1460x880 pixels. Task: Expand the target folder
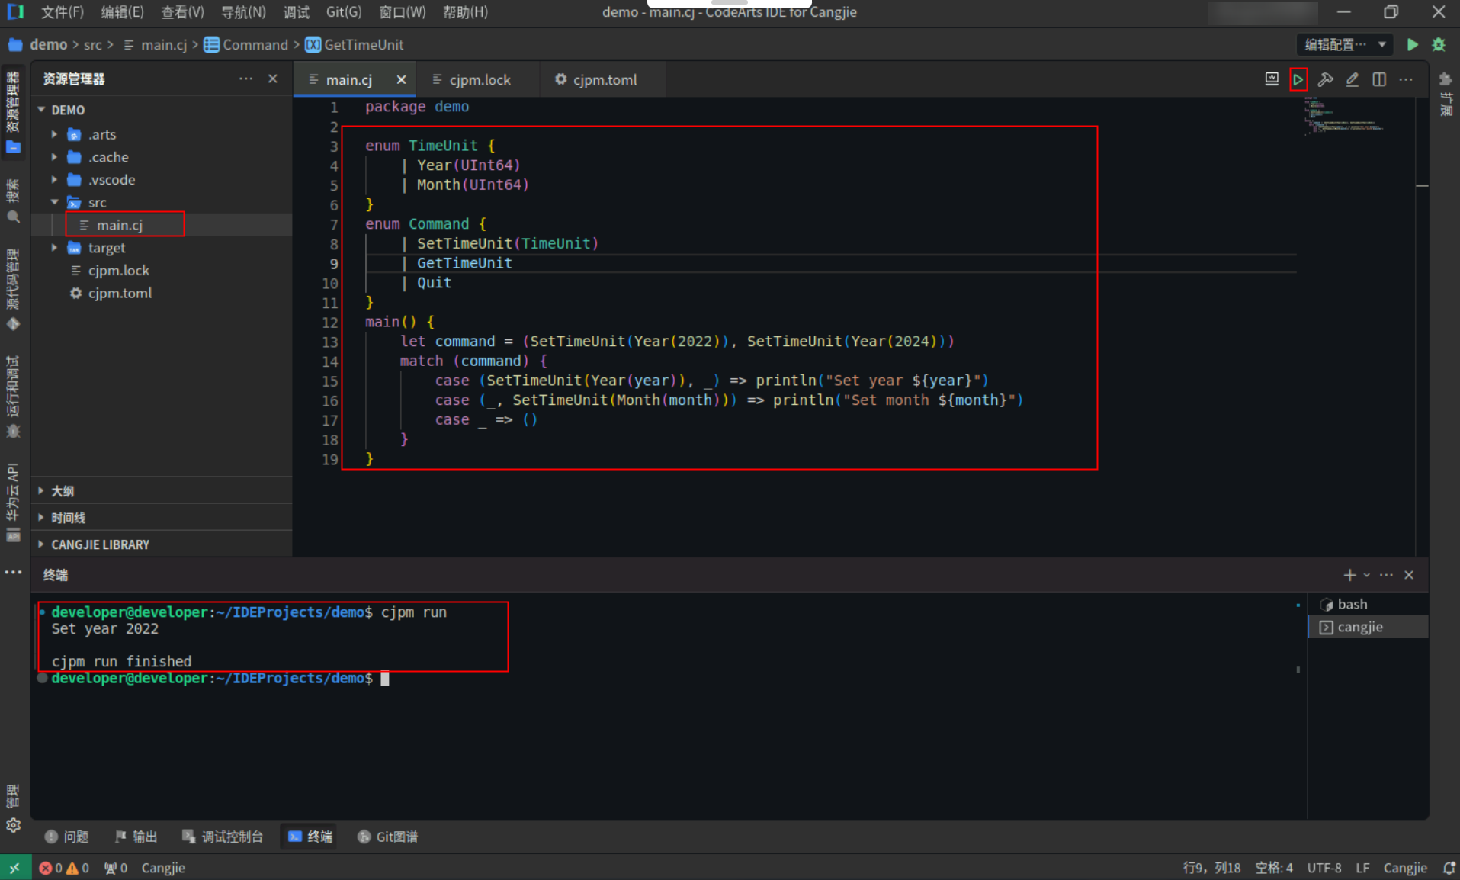pos(54,248)
